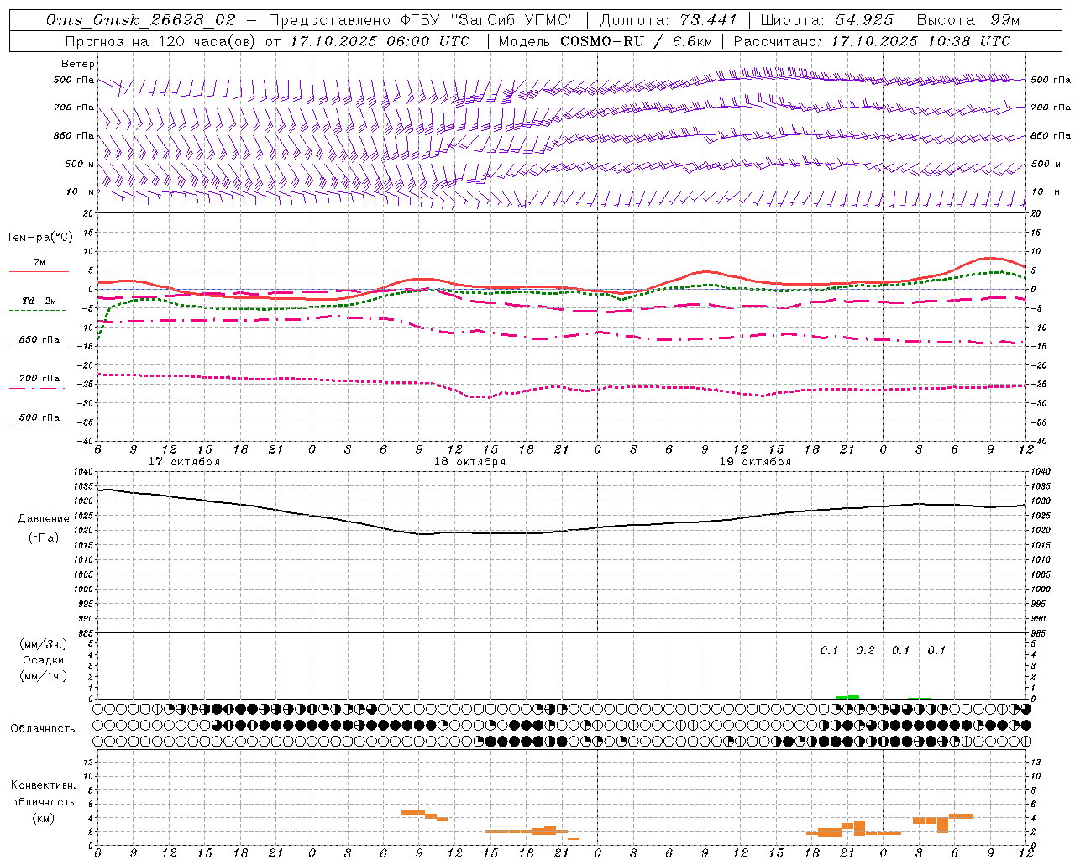Click the 18 октября date label

[469, 462]
